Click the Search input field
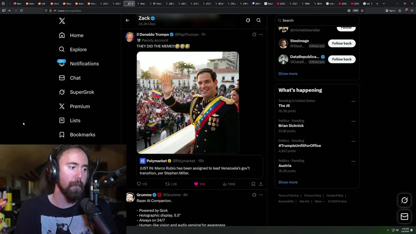Image resolution: width=416 pixels, height=234 pixels. coord(317,20)
